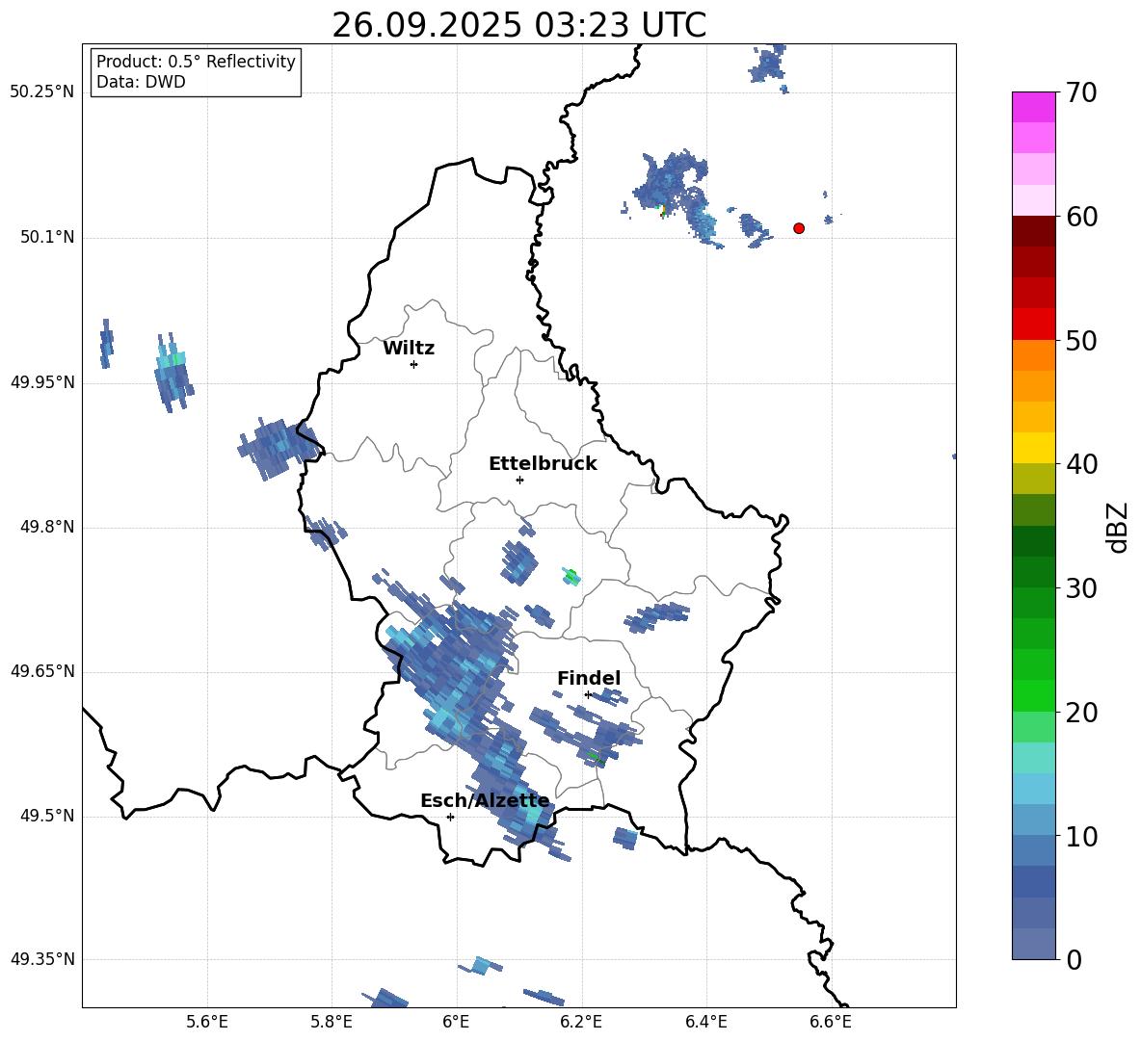Click the yellow colorbar segment near 40
Screen dimensions: 1141x1041
tap(1034, 448)
